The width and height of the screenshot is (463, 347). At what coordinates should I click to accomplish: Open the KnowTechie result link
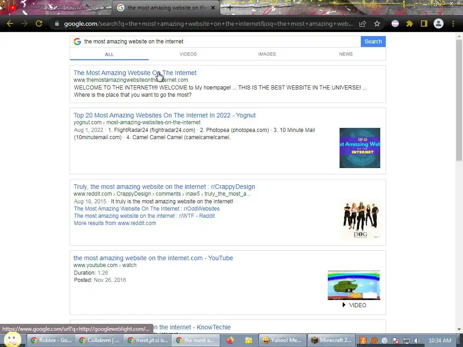coord(192,327)
